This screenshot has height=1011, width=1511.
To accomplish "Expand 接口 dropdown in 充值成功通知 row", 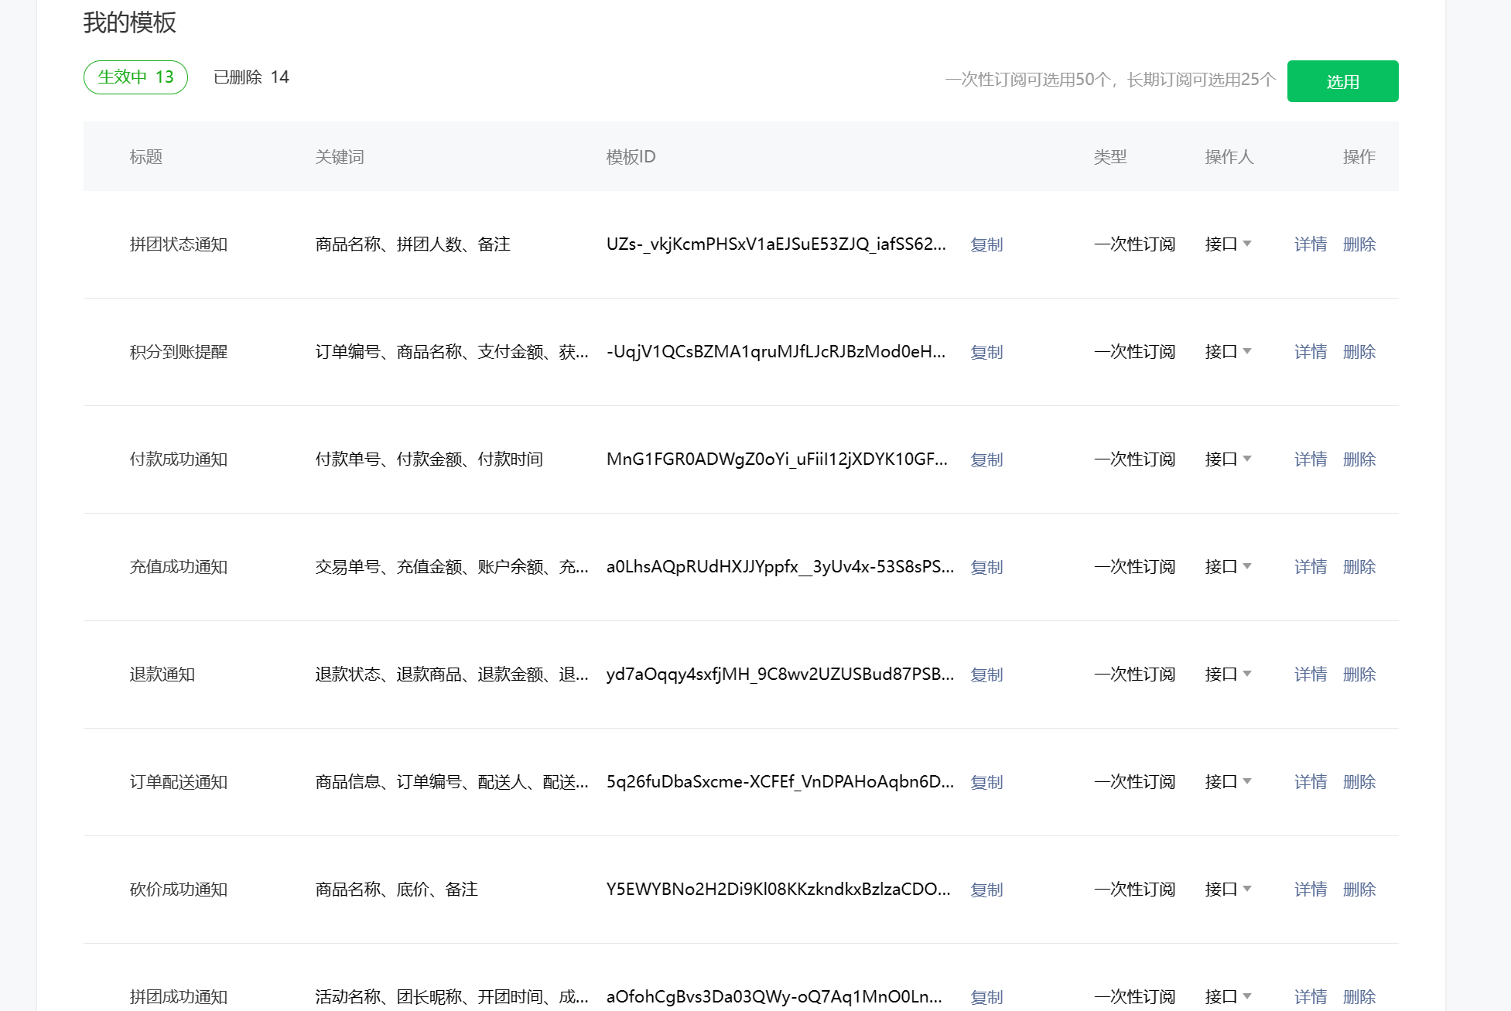I will click(1228, 567).
